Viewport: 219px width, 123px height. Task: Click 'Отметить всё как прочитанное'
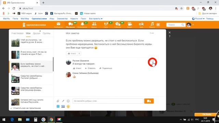pyautogui.click(x=26, y=108)
